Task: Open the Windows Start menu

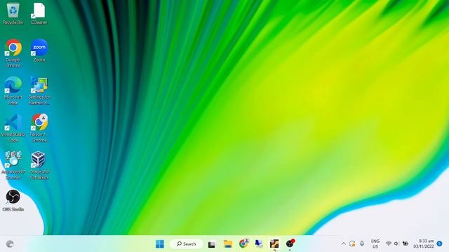Action: click(160, 244)
